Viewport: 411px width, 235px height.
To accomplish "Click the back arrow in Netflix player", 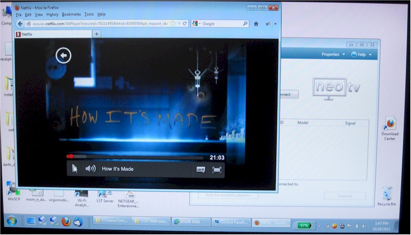I will tap(63, 56).
